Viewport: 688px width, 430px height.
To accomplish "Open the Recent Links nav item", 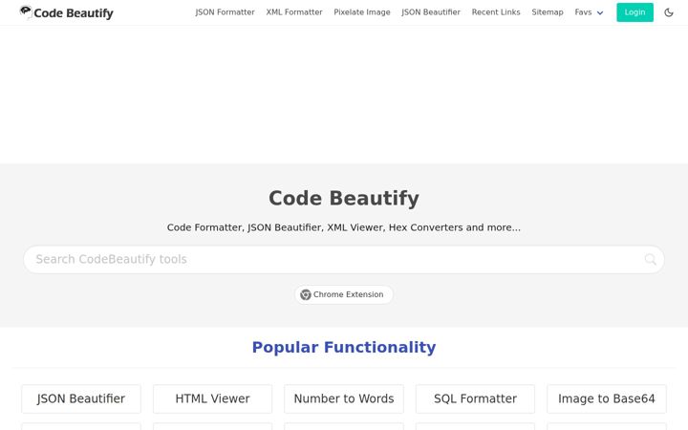I will pos(496,12).
